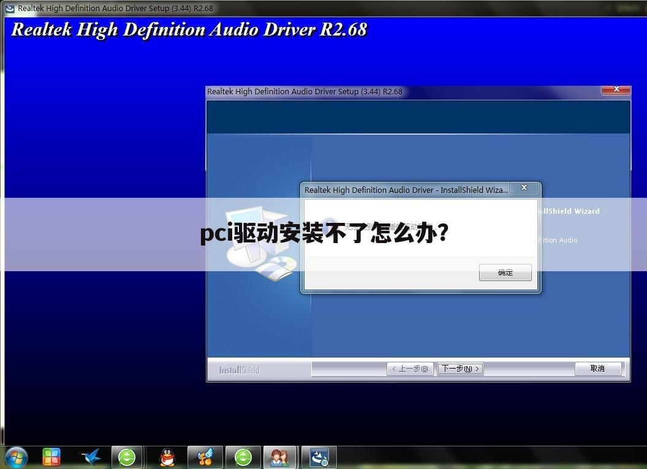The height and width of the screenshot is (469, 647).
Task: Open the colorful four-square app icon in taskbar
Action: 51,457
